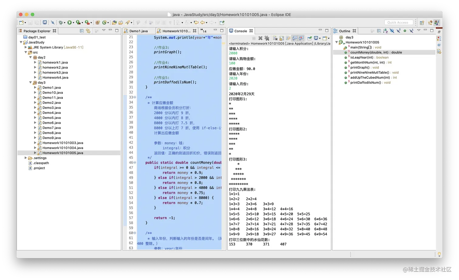Click the Search flashlight icon

coord(128,22)
